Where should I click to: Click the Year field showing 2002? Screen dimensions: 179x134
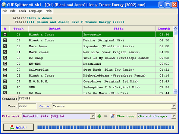pos(27,106)
